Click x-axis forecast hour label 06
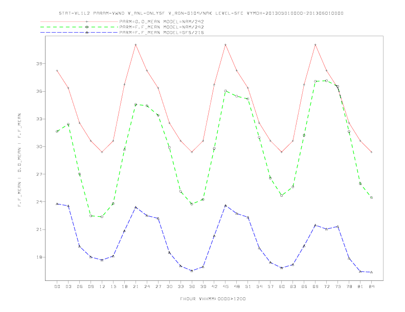Screen dimensions: 405x312 (x=80, y=287)
